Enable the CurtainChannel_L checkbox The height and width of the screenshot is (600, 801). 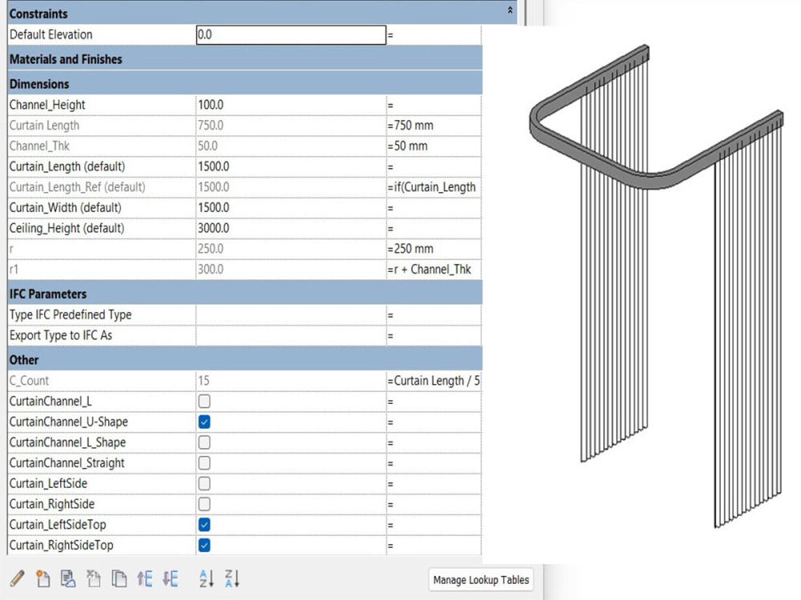(204, 401)
